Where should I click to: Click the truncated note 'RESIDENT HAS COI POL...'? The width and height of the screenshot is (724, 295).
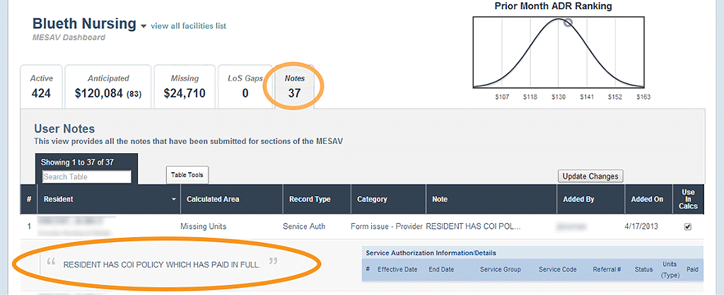click(473, 227)
